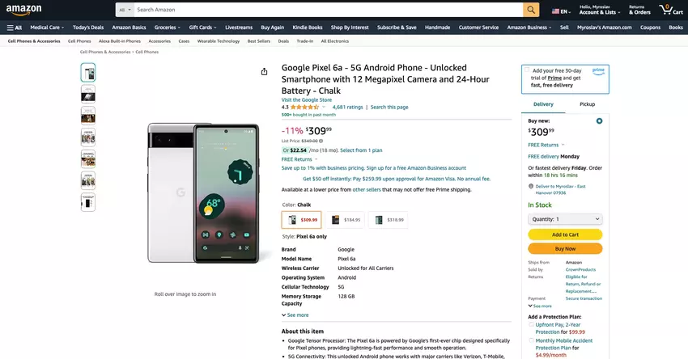
Task: Click the Add to Cart button
Action: (565, 234)
